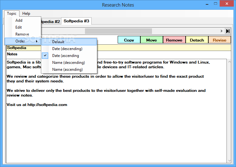Close the Research Notes window
The height and width of the screenshot is (167, 236).
[227, 4]
